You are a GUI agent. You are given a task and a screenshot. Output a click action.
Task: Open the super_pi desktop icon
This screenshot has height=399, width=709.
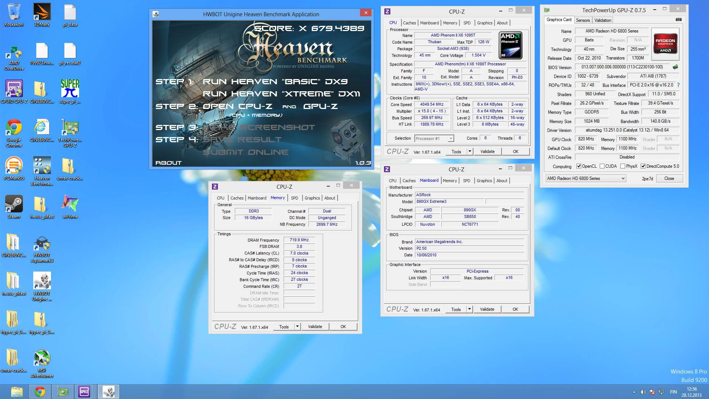coord(70,92)
